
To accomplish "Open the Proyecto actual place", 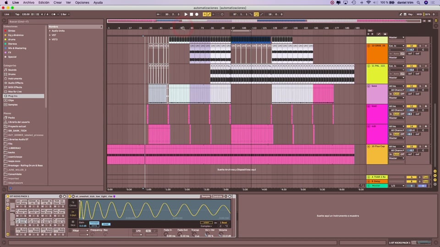I will click(17, 127).
